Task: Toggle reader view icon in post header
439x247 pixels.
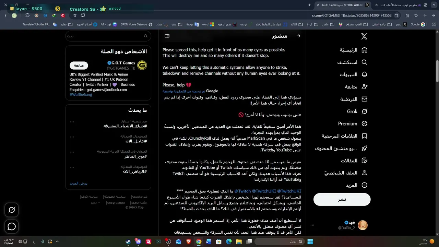Action: [x=167, y=36]
